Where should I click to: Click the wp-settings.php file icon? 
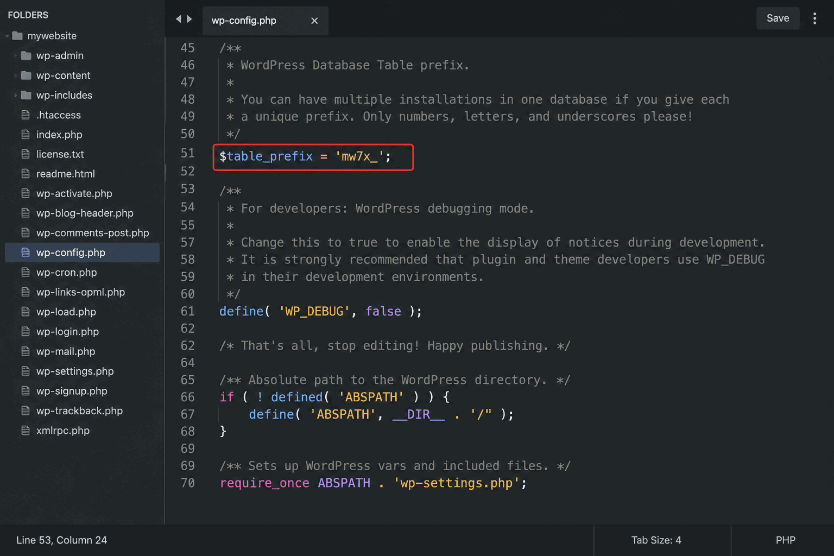pyautogui.click(x=26, y=371)
